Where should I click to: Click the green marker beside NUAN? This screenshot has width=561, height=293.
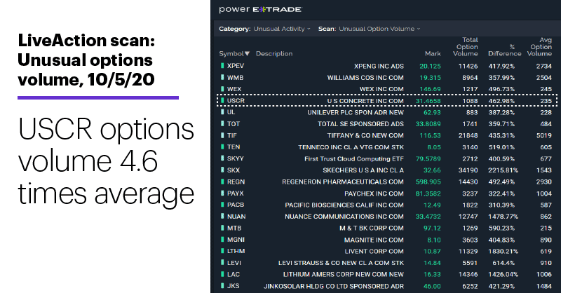[222, 217]
